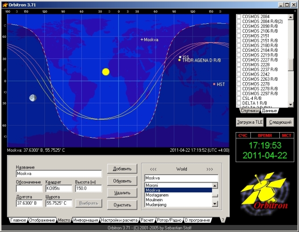The width and height of the screenshot is (299, 232).
Task: Click the Широта latitude field
Action: coord(59,203)
